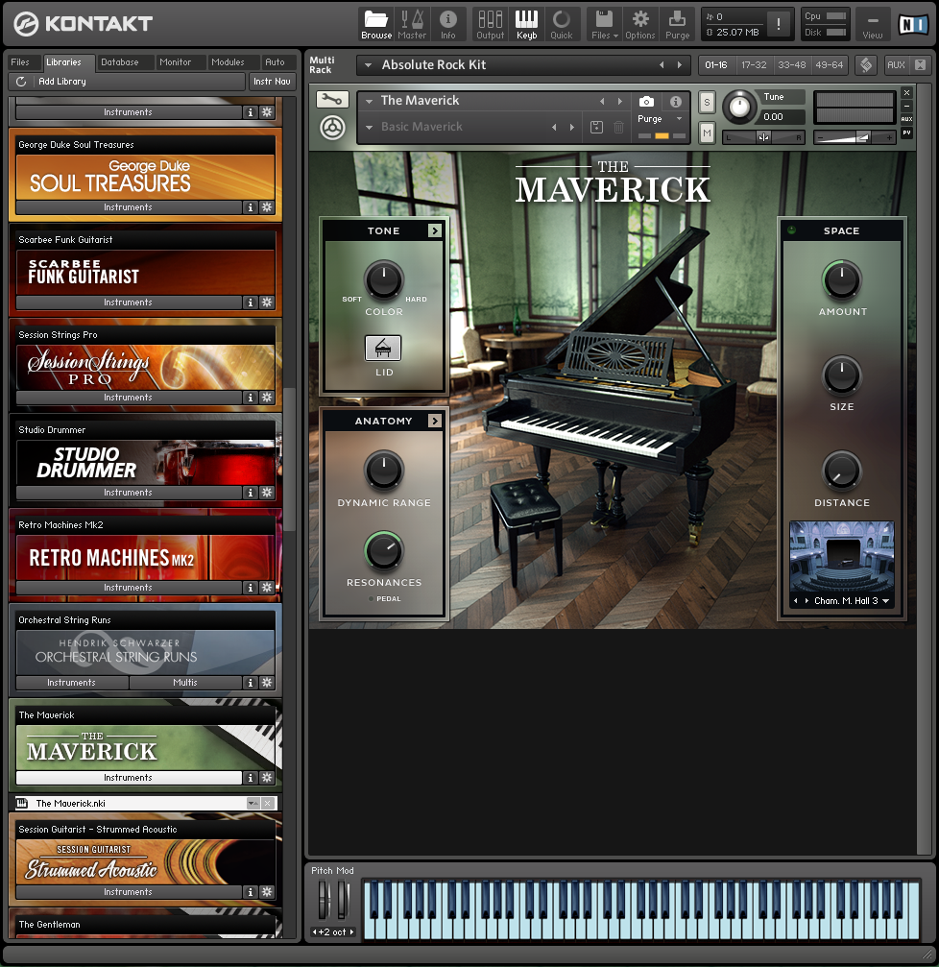Click the Pitch wheel on keyboard
The width and height of the screenshot is (939, 967).
point(323,901)
